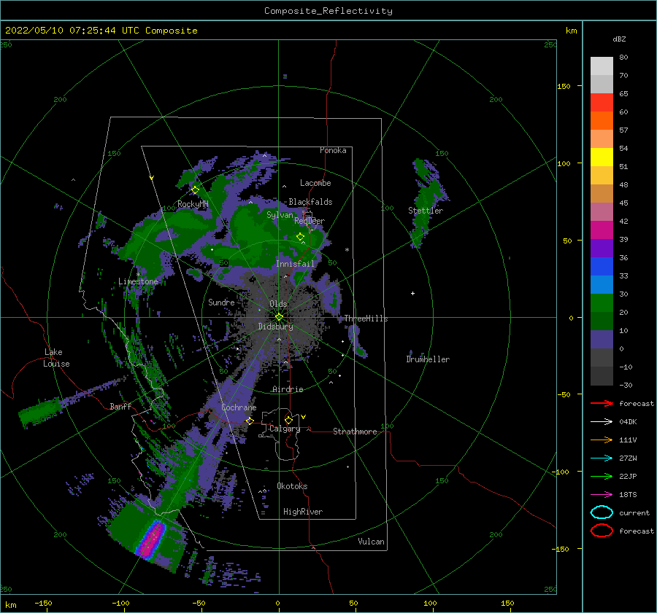
Task: Click the Cochrane city label
Action: 239,407
